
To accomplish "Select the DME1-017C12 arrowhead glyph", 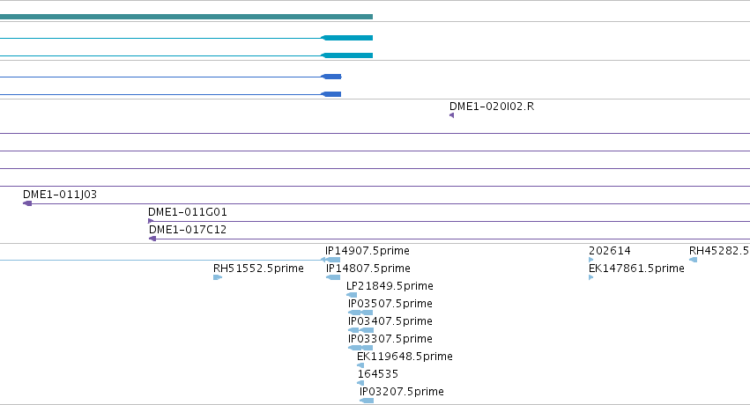I will [152, 239].
